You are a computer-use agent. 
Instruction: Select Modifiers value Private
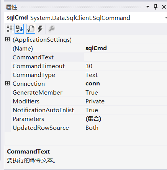point(126,101)
